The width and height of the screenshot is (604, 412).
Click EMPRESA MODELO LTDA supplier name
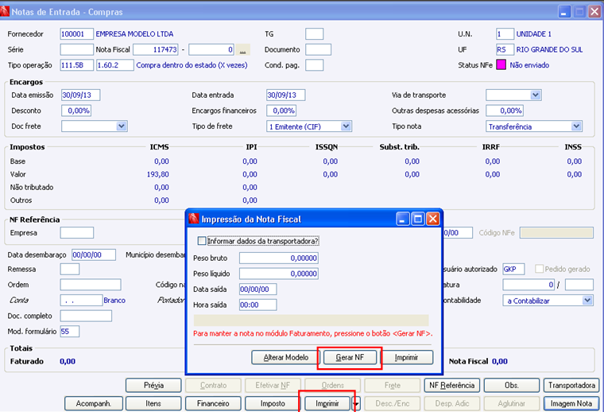(x=134, y=34)
